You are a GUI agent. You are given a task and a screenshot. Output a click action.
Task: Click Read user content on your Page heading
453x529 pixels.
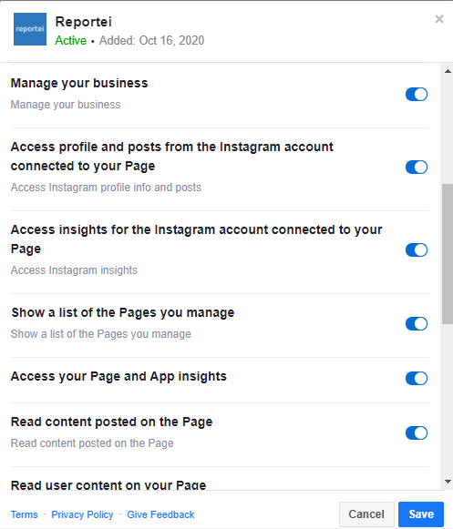click(x=108, y=485)
